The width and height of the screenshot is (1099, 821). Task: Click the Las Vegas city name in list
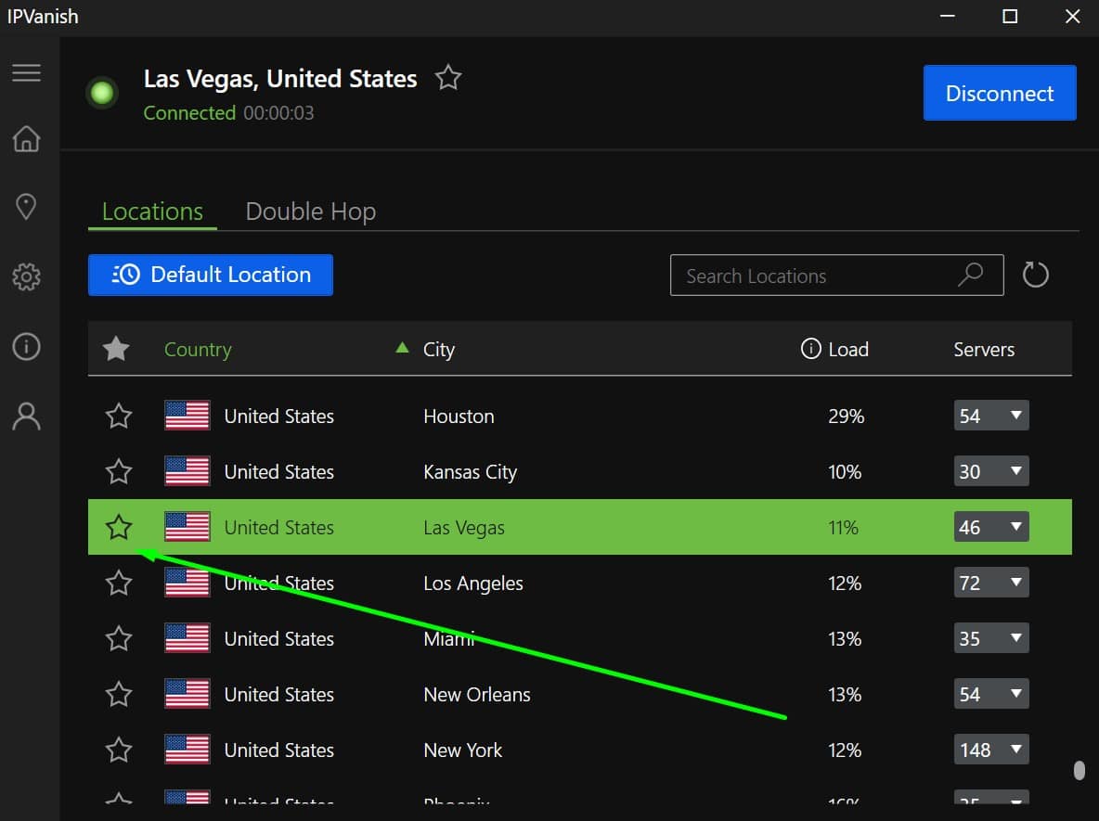464,528
